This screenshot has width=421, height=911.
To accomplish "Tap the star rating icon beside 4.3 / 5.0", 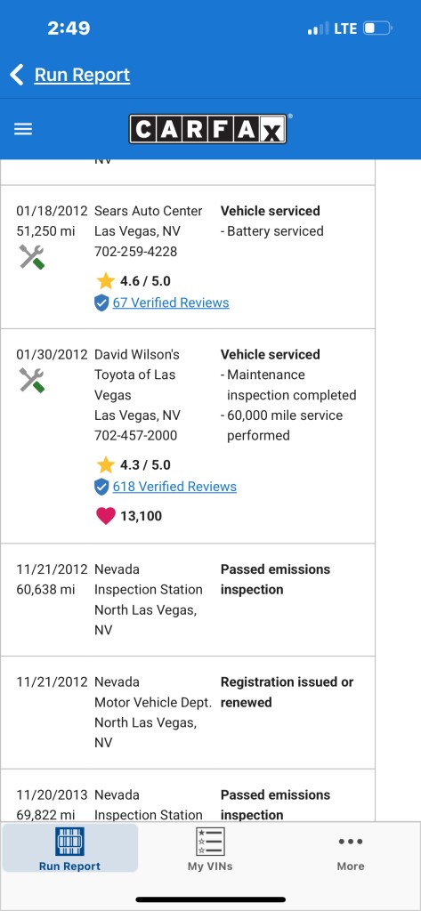I will click(x=106, y=464).
